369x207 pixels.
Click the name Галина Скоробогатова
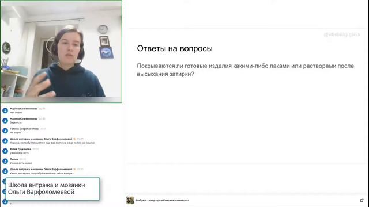coord(24,129)
